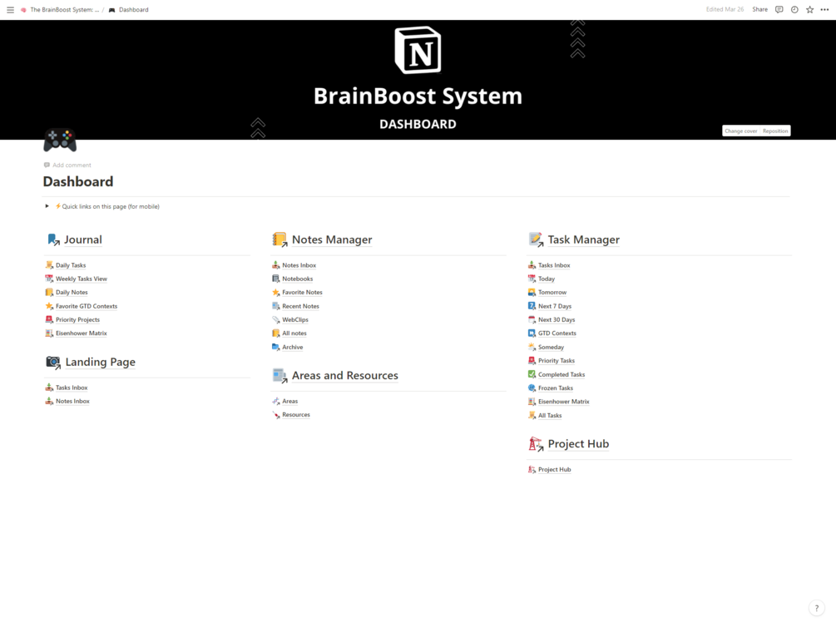
Task: Open the Areas and Resources heading
Action: [345, 376]
